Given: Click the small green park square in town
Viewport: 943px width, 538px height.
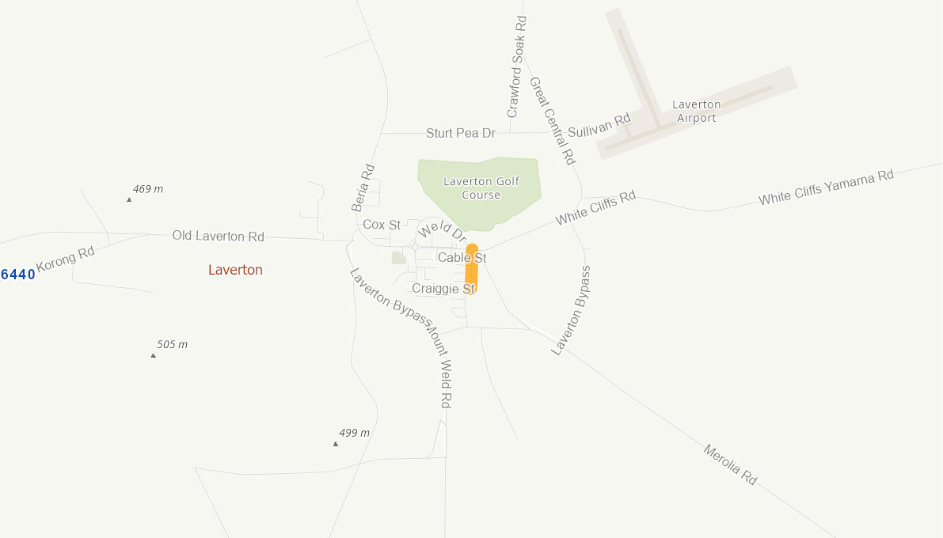Looking at the screenshot, I should coord(398,258).
